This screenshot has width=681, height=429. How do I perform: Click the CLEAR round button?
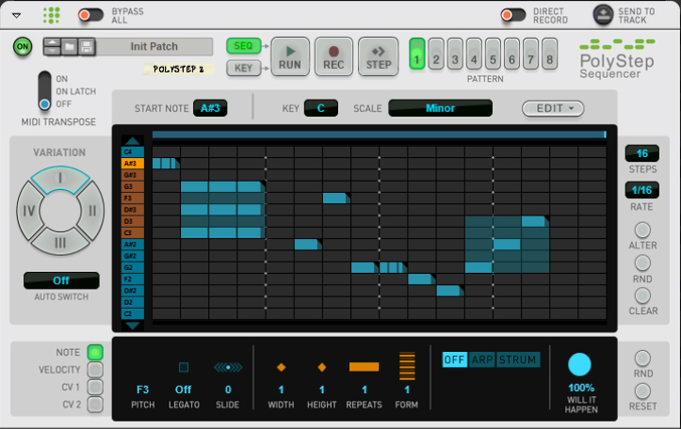(x=642, y=295)
